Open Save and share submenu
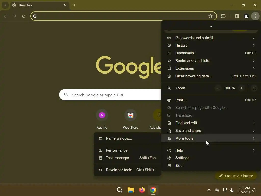This screenshot has height=196, width=261. [x=211, y=131]
